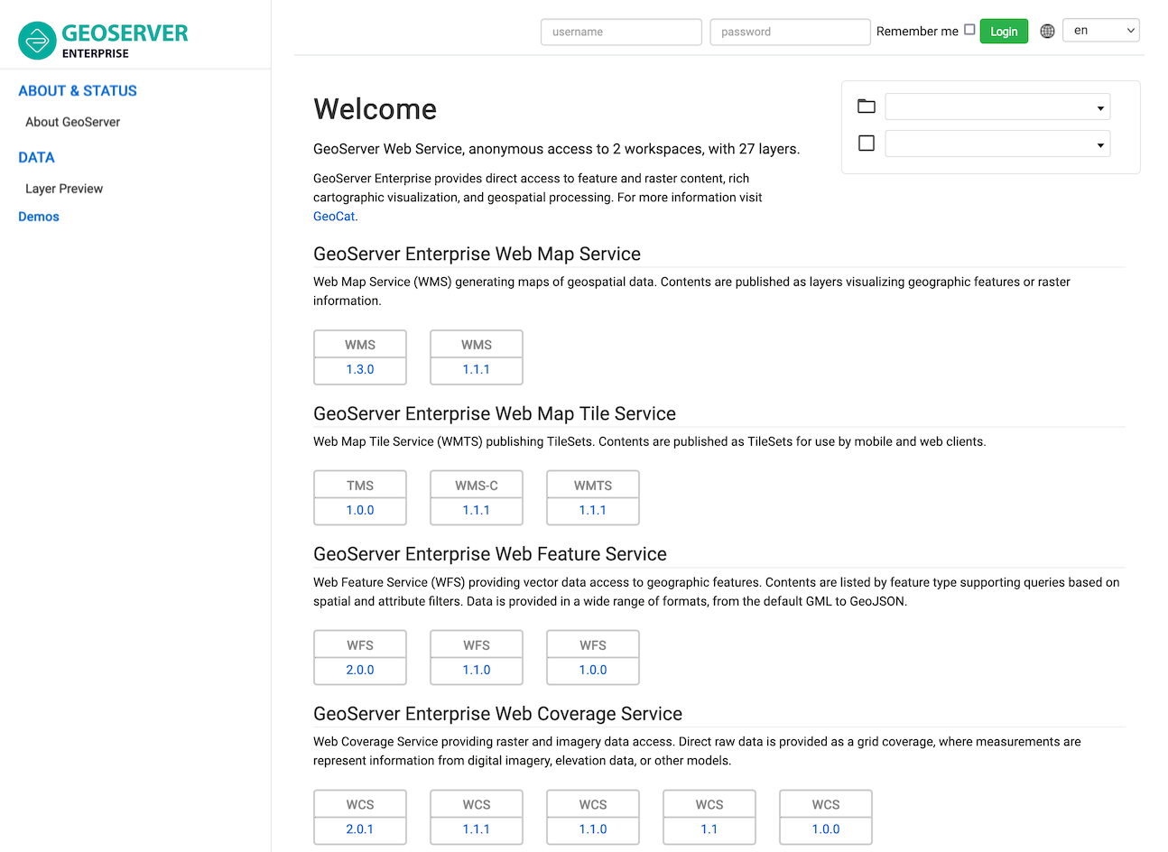This screenshot has height=852, width=1168.
Task: Open WFS 1.1.0 capabilities link
Action: pyautogui.click(x=477, y=670)
